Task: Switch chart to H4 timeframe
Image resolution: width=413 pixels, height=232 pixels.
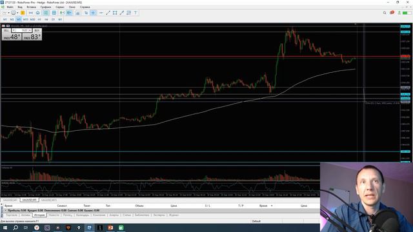Action: pyautogui.click(x=46, y=19)
